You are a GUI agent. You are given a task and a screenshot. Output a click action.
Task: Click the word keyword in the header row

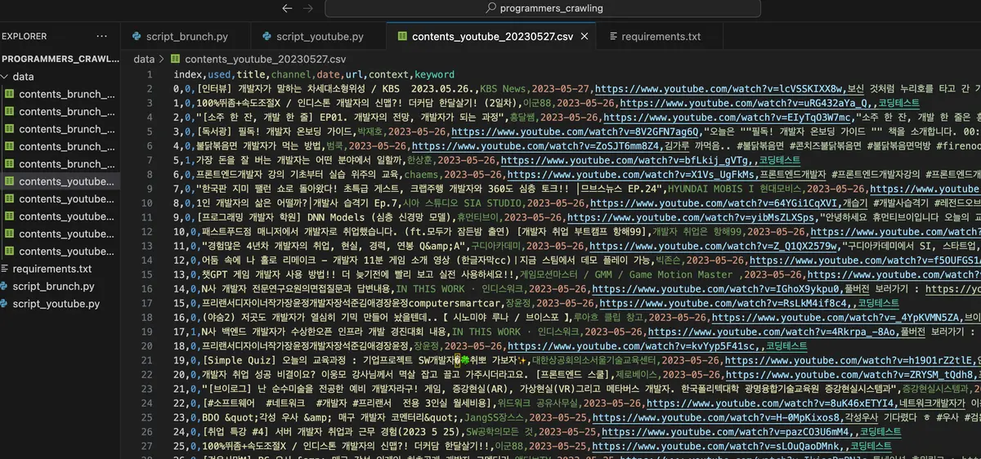434,74
